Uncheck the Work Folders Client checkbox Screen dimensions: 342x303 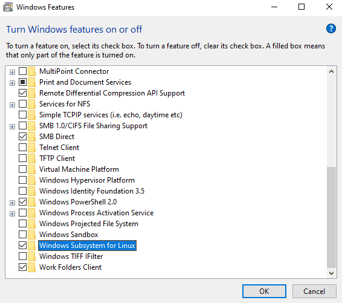23,267
